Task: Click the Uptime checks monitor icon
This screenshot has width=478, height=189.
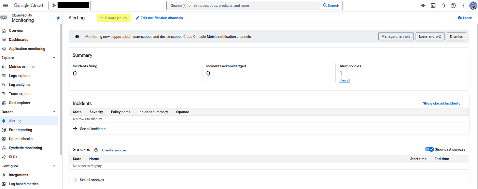Action: pyautogui.click(x=4, y=139)
